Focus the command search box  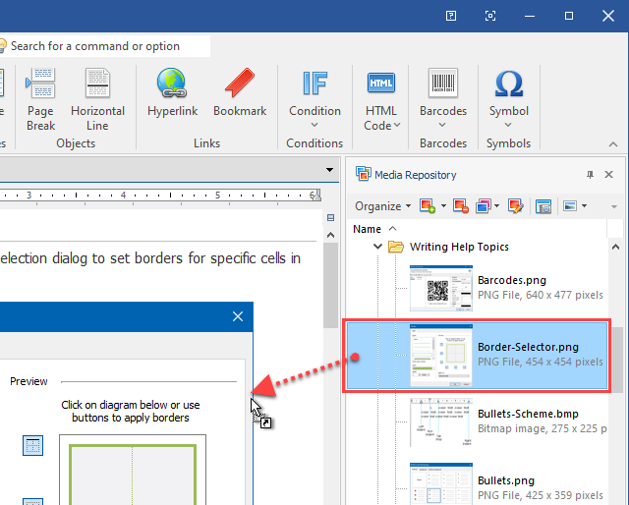click(105, 46)
